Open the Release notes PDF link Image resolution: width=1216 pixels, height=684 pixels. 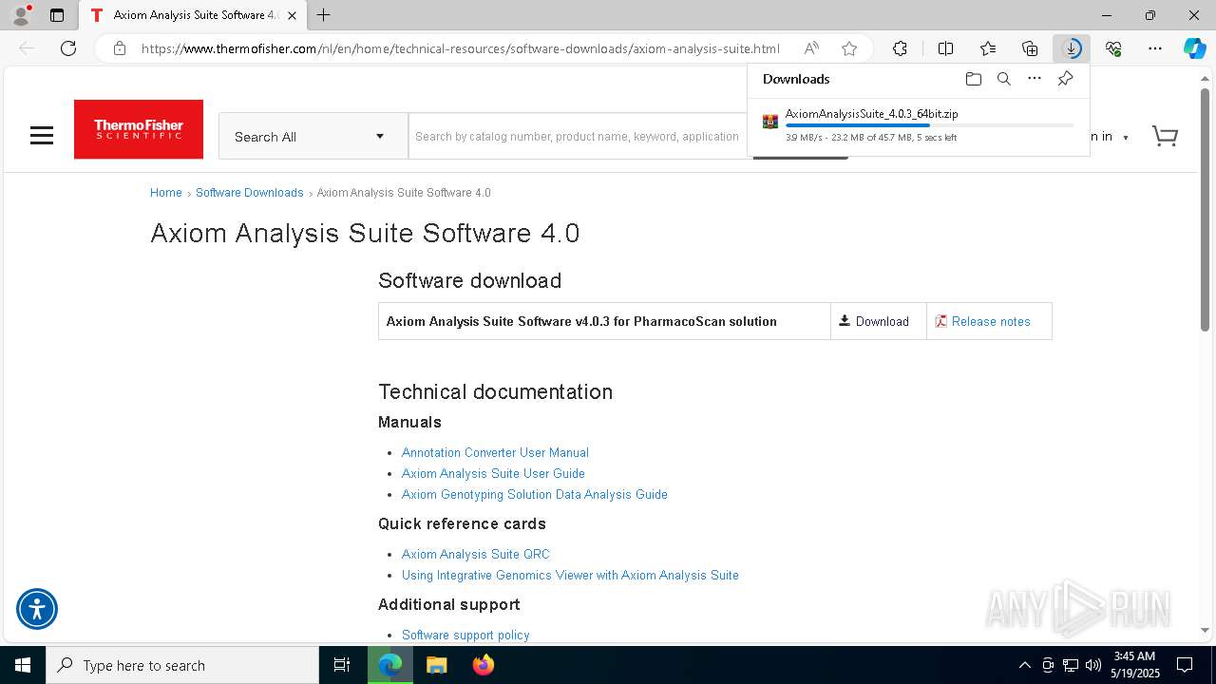tap(982, 321)
